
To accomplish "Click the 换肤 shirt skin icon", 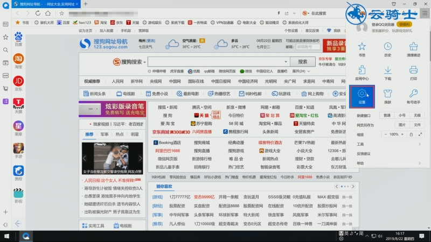I will (387, 97).
